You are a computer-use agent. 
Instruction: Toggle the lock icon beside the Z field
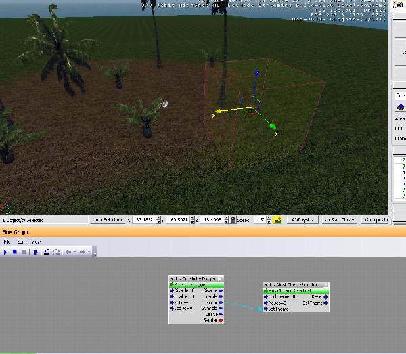pos(233,220)
